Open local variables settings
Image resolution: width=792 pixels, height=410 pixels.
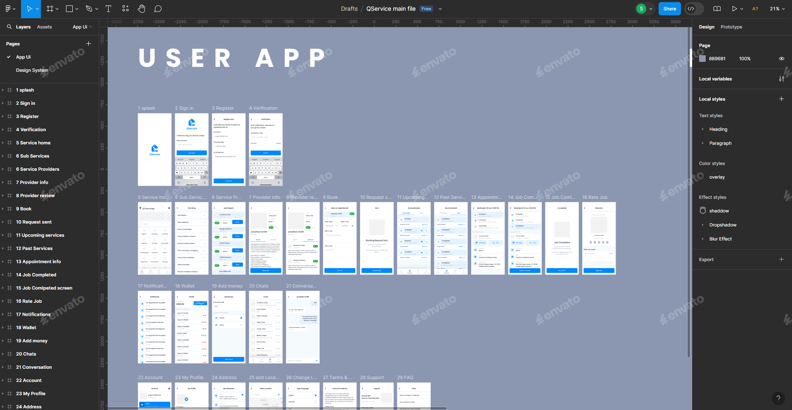(782, 79)
